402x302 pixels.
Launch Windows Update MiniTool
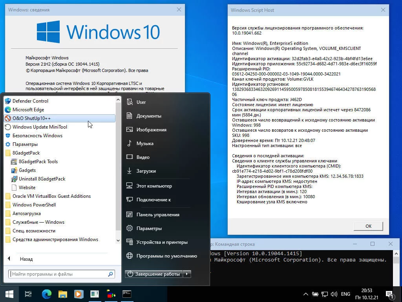(x=40, y=127)
